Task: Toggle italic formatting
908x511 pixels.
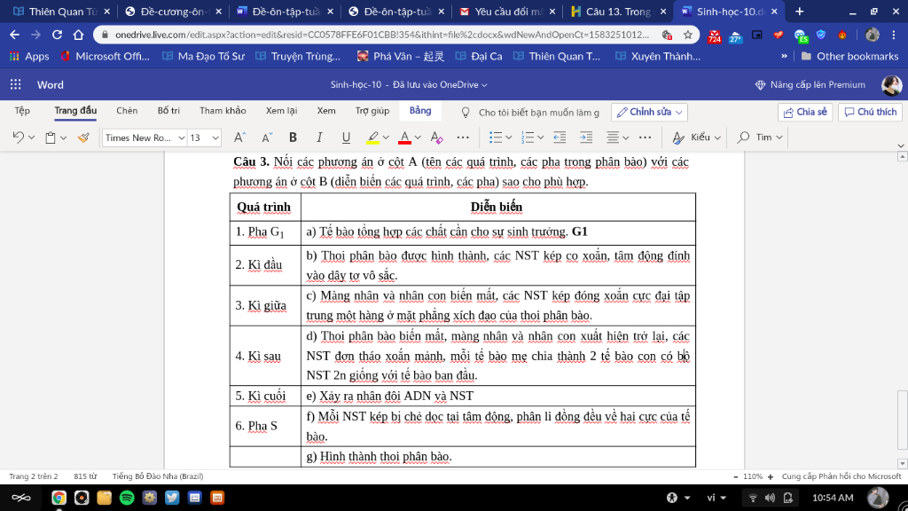Action: (x=319, y=138)
